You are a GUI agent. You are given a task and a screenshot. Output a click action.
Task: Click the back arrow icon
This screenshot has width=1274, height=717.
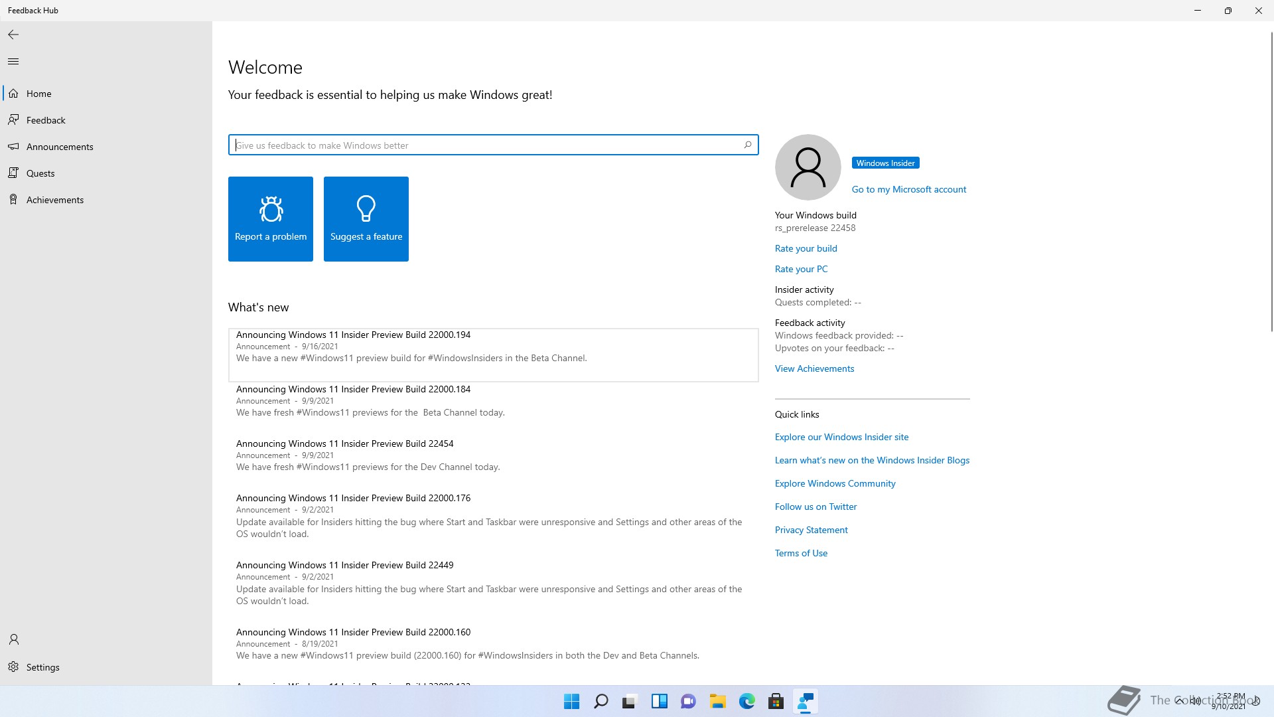(13, 35)
